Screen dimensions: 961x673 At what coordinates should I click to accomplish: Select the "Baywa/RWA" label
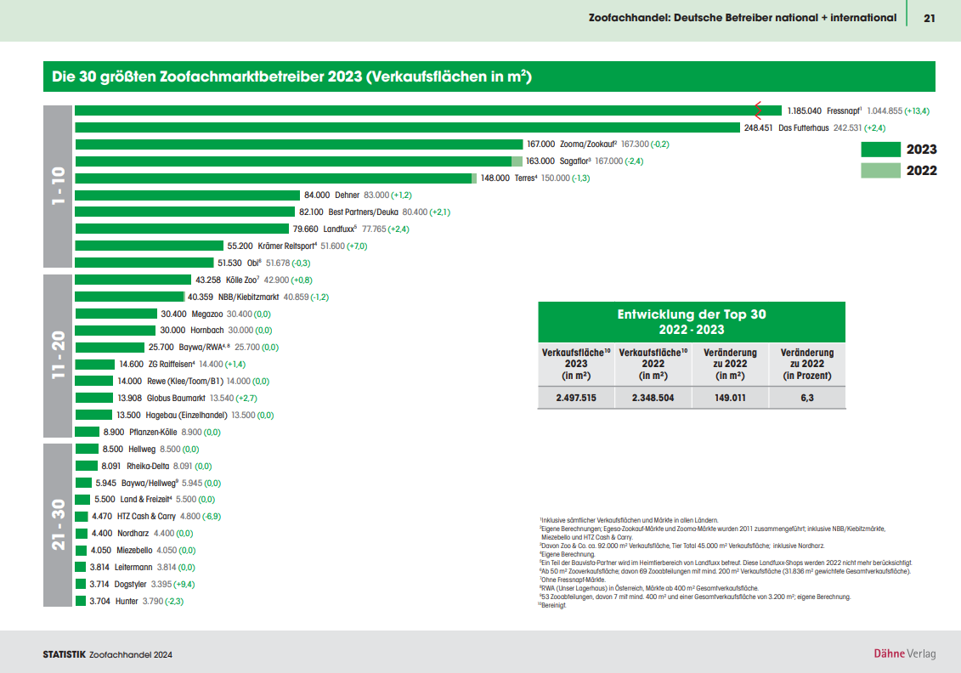(203, 348)
